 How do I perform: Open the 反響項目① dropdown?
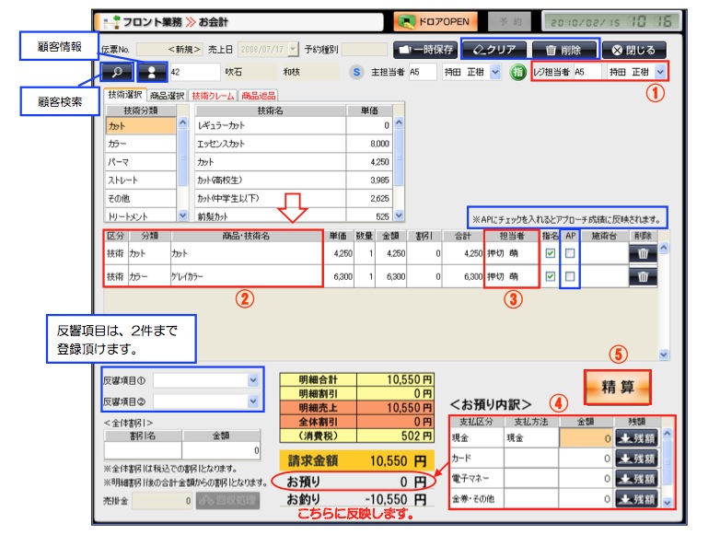253,379
